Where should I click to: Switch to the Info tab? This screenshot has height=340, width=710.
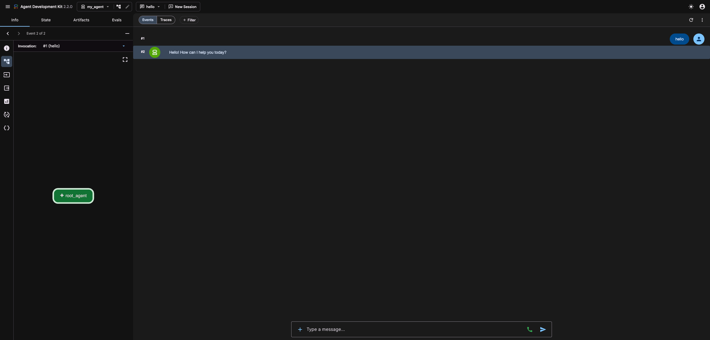pyautogui.click(x=15, y=20)
